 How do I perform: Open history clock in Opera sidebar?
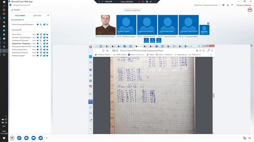tap(90, 113)
